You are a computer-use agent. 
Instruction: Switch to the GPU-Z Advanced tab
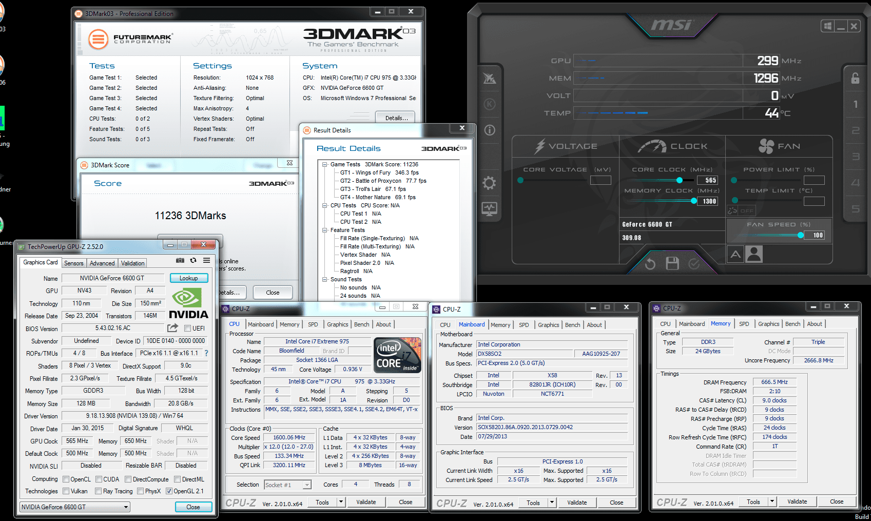point(102,263)
